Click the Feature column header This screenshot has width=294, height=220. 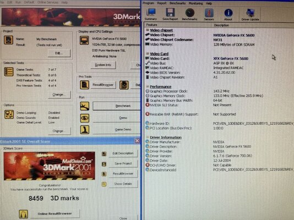click(178, 25)
